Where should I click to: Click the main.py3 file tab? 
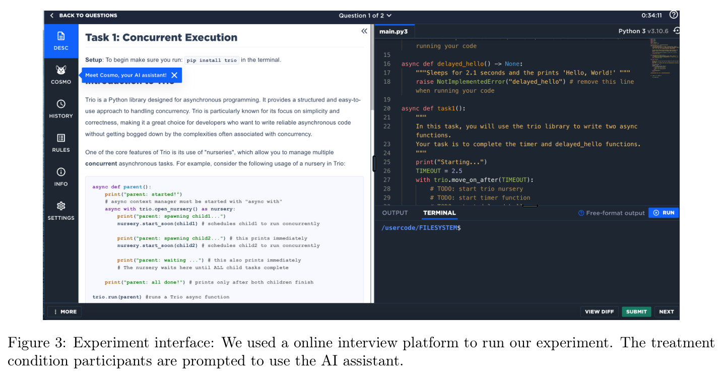tap(393, 31)
